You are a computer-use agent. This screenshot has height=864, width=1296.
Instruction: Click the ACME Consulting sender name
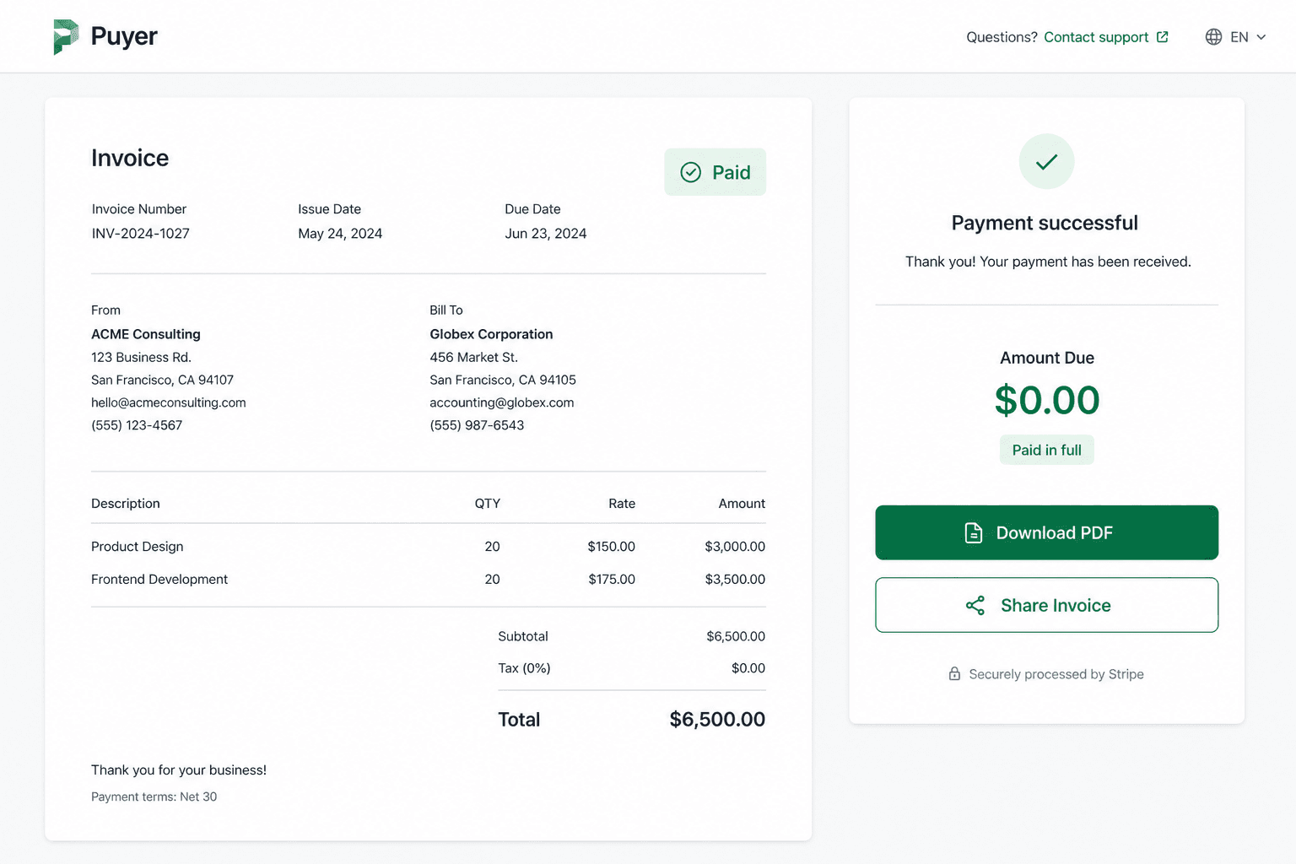[146, 334]
